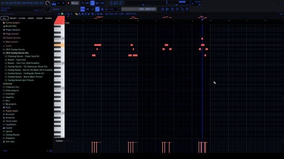Switch to the PROJECT browser tab

13,18
